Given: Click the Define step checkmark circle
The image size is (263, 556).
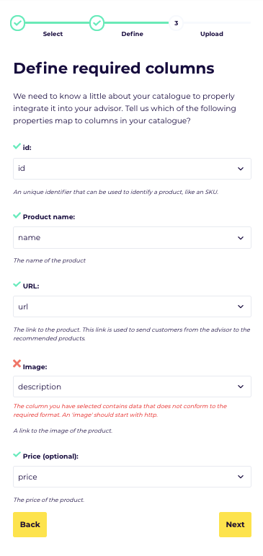Looking at the screenshot, I should click(x=97, y=23).
